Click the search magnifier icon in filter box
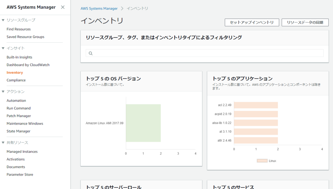 (91, 53)
